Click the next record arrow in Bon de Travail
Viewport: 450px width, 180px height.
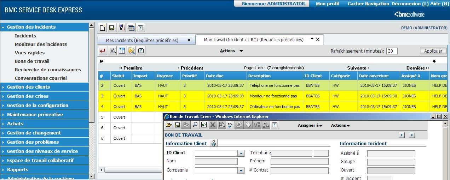412,135
